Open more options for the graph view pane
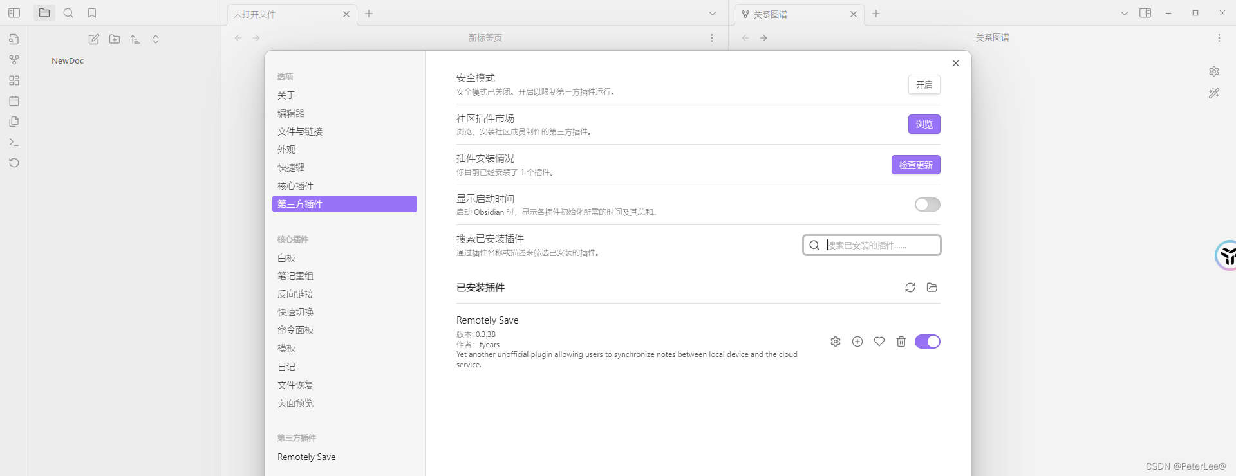The image size is (1236, 476). (1219, 38)
